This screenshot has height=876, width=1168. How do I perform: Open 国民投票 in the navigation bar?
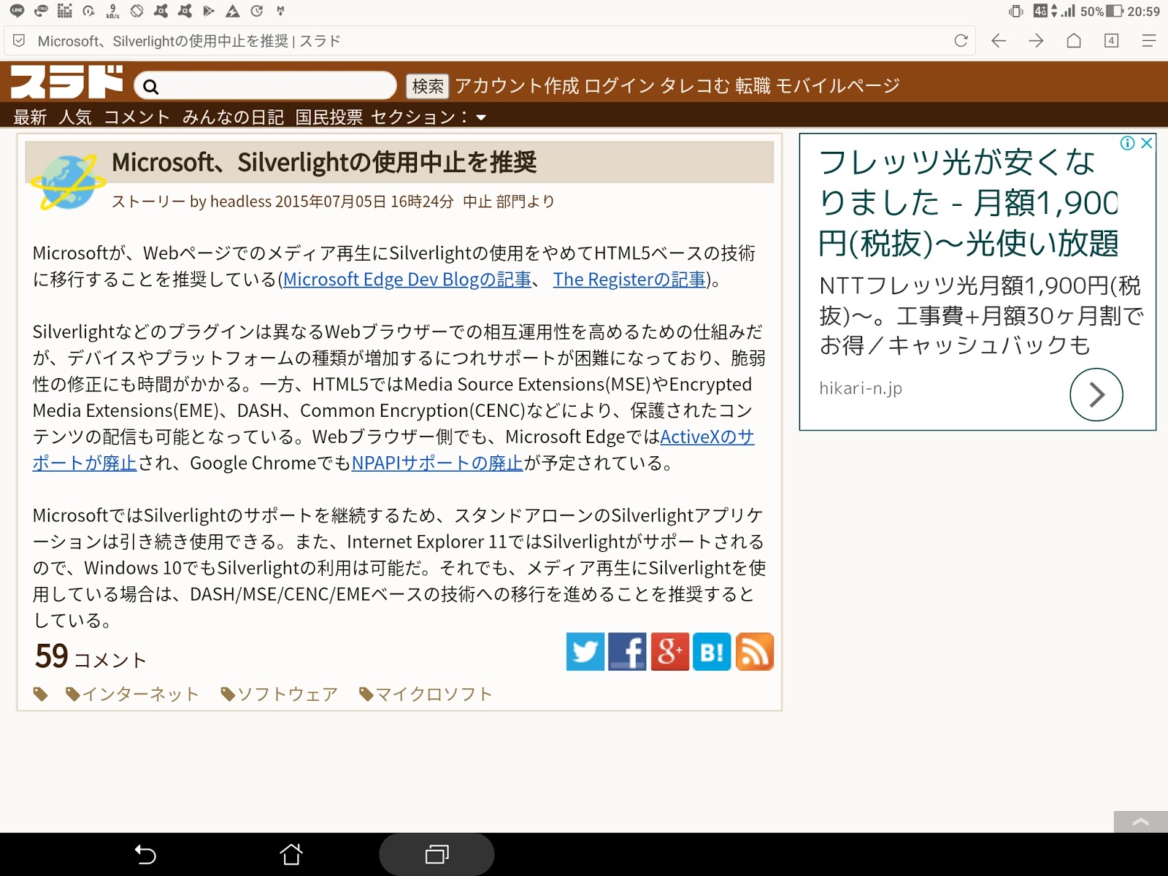tap(328, 117)
